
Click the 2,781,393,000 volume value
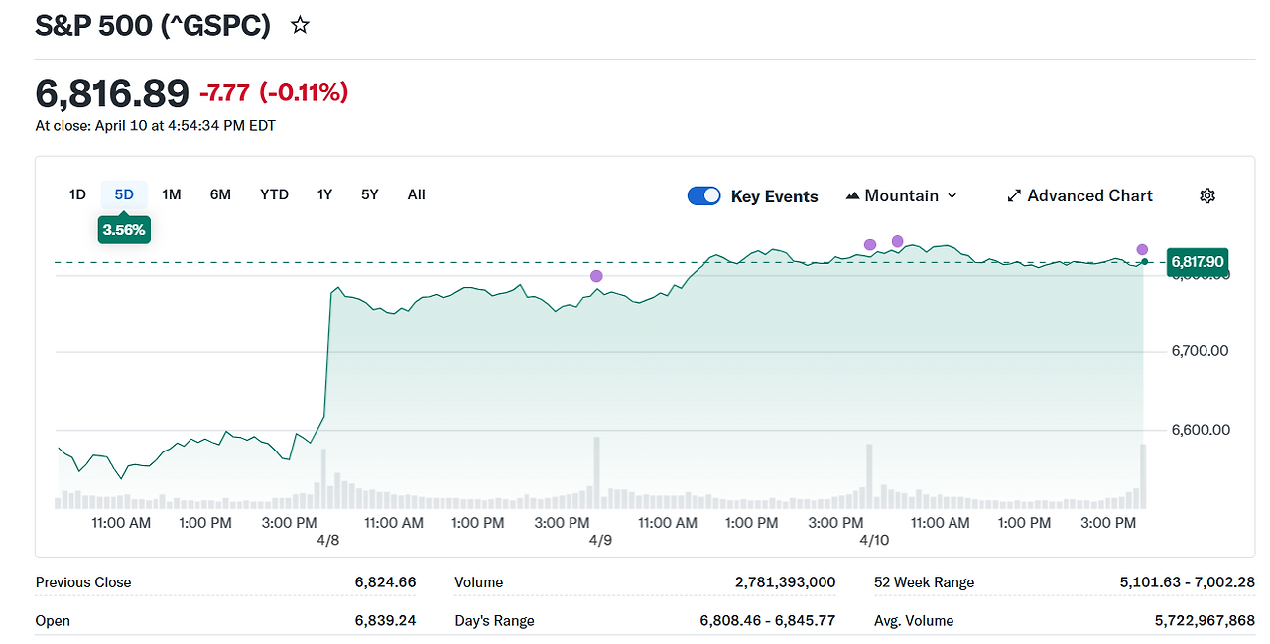(786, 582)
